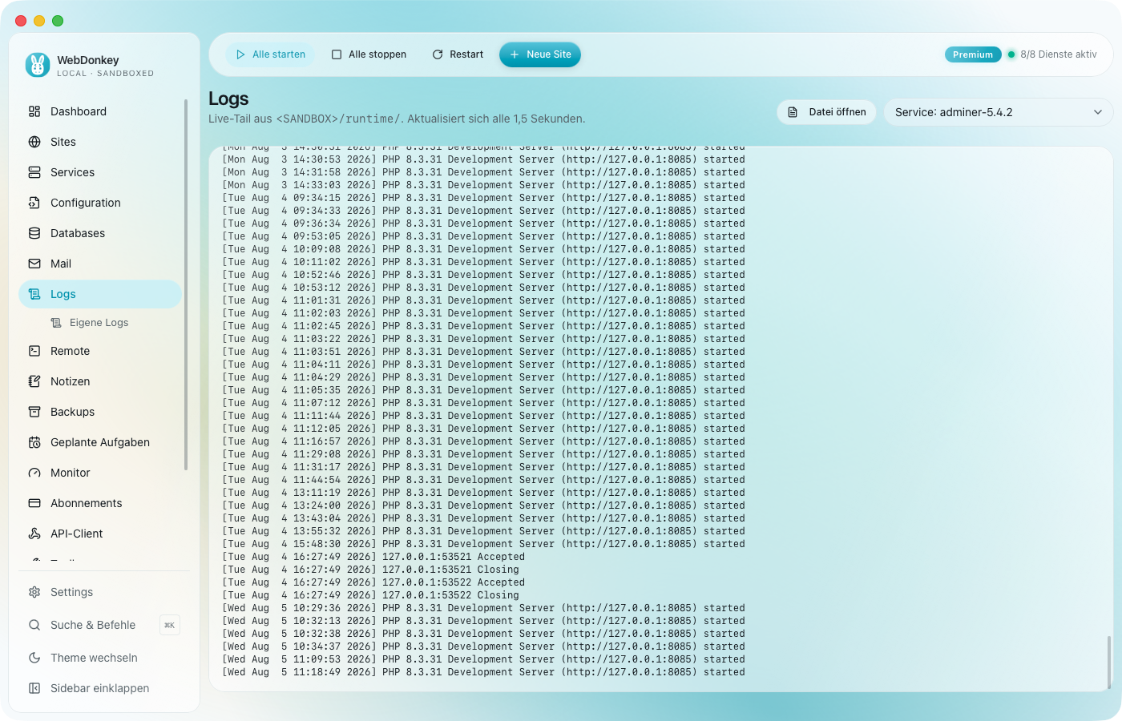Click the Datei öffnen button label

click(837, 112)
